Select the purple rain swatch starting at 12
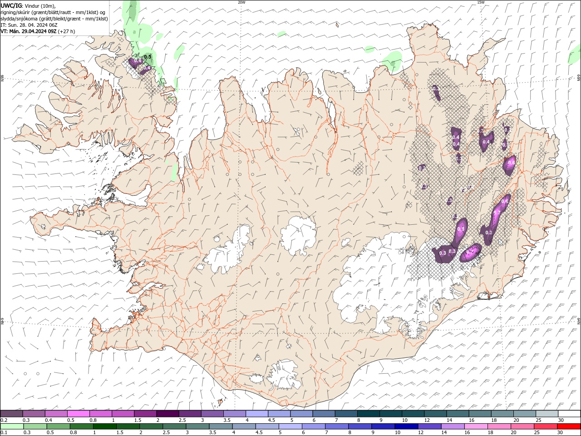Image resolution: width=581 pixels, height=436 pixels. (x=429, y=426)
